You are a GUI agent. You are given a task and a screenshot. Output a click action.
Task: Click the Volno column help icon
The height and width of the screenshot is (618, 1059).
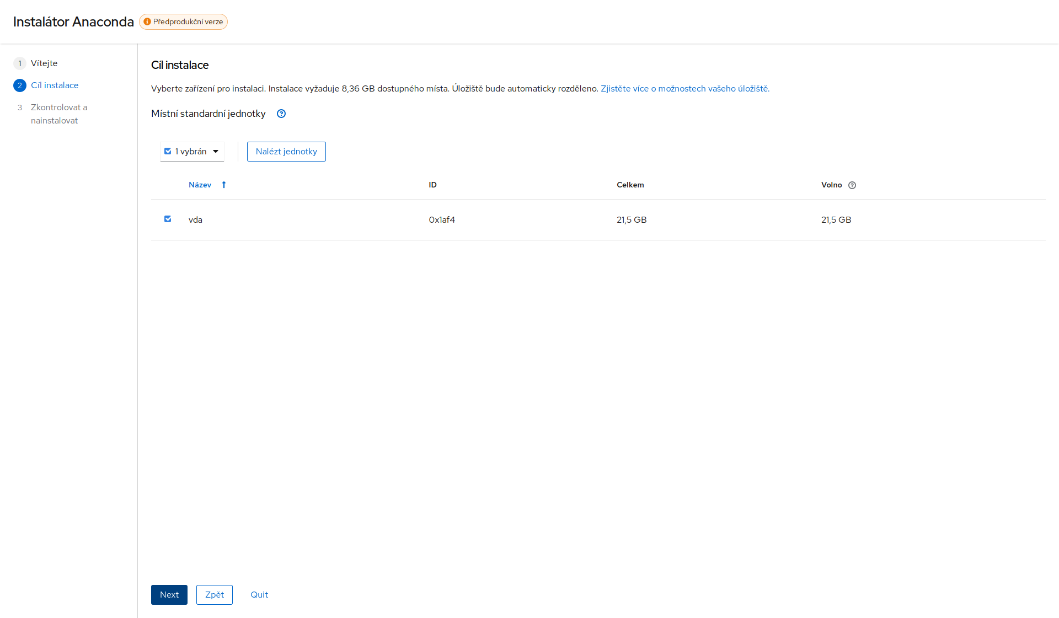pyautogui.click(x=852, y=185)
